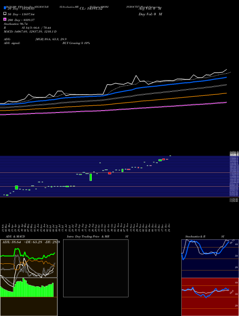The height and width of the screenshot is (316, 239).
Task: Click the 'Stochastics: 96.74' reading
Action: click(x=16, y=24)
